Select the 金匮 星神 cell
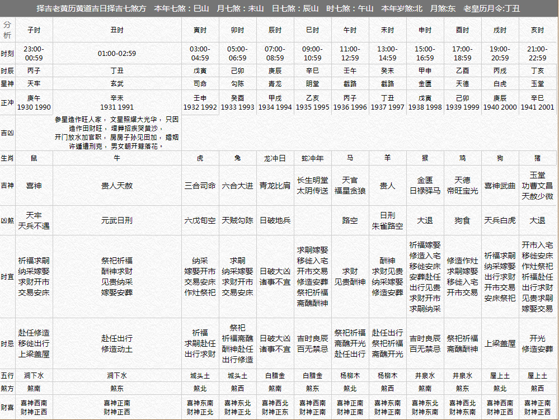The image size is (559, 420). tap(425, 84)
